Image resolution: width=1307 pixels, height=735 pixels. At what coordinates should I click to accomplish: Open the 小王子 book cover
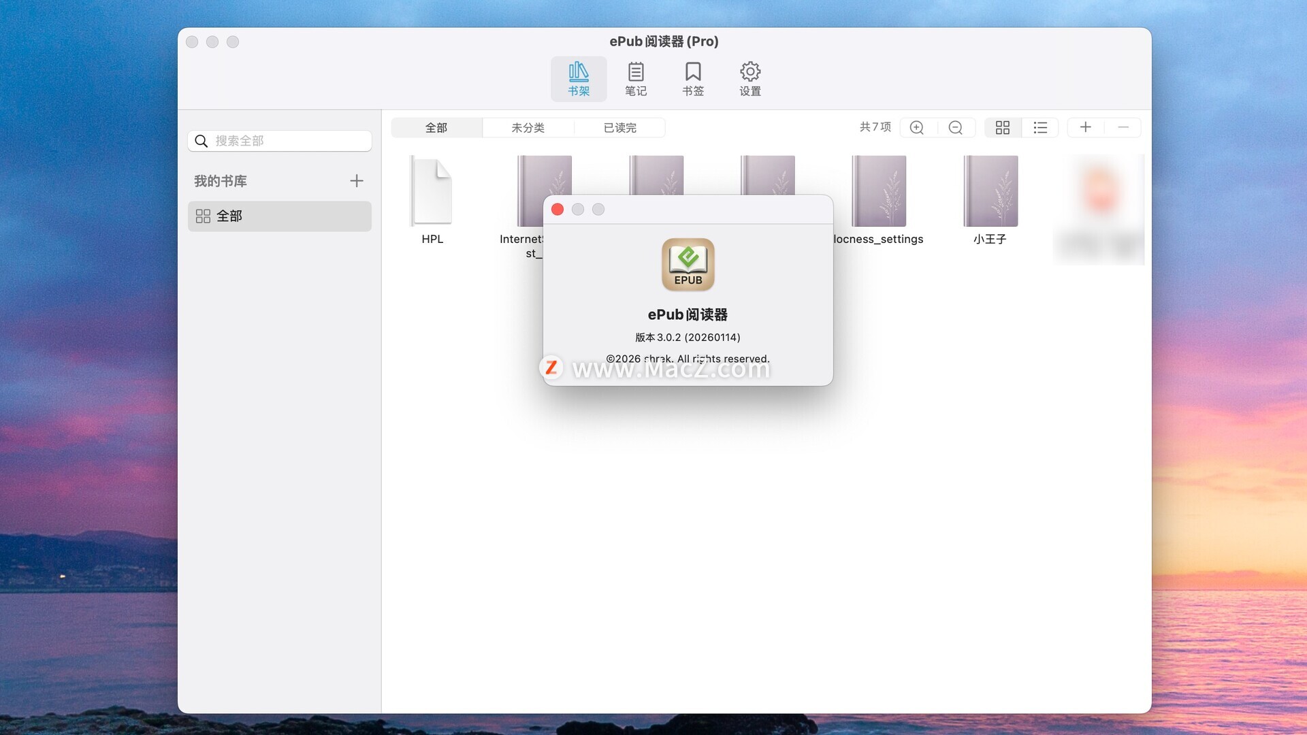click(x=990, y=191)
